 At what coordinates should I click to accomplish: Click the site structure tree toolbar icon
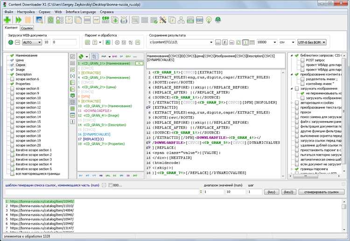[181, 20]
